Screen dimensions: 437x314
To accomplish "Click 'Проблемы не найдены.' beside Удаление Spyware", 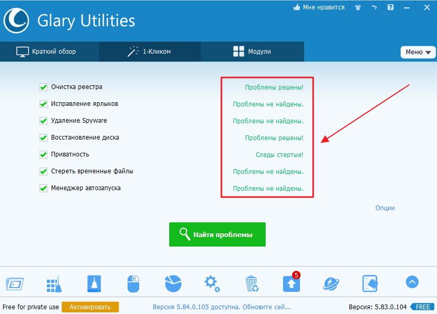I will [x=268, y=121].
